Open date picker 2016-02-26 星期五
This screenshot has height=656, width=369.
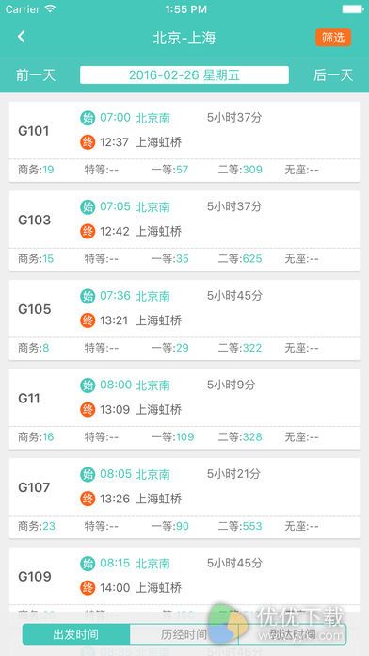[x=184, y=74]
